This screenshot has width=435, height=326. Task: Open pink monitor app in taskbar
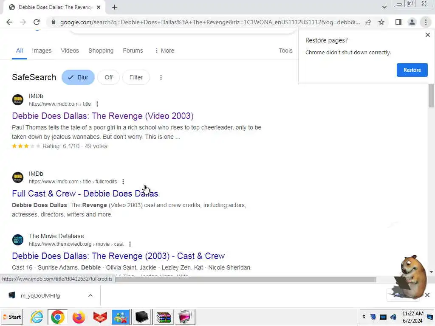coord(185,317)
